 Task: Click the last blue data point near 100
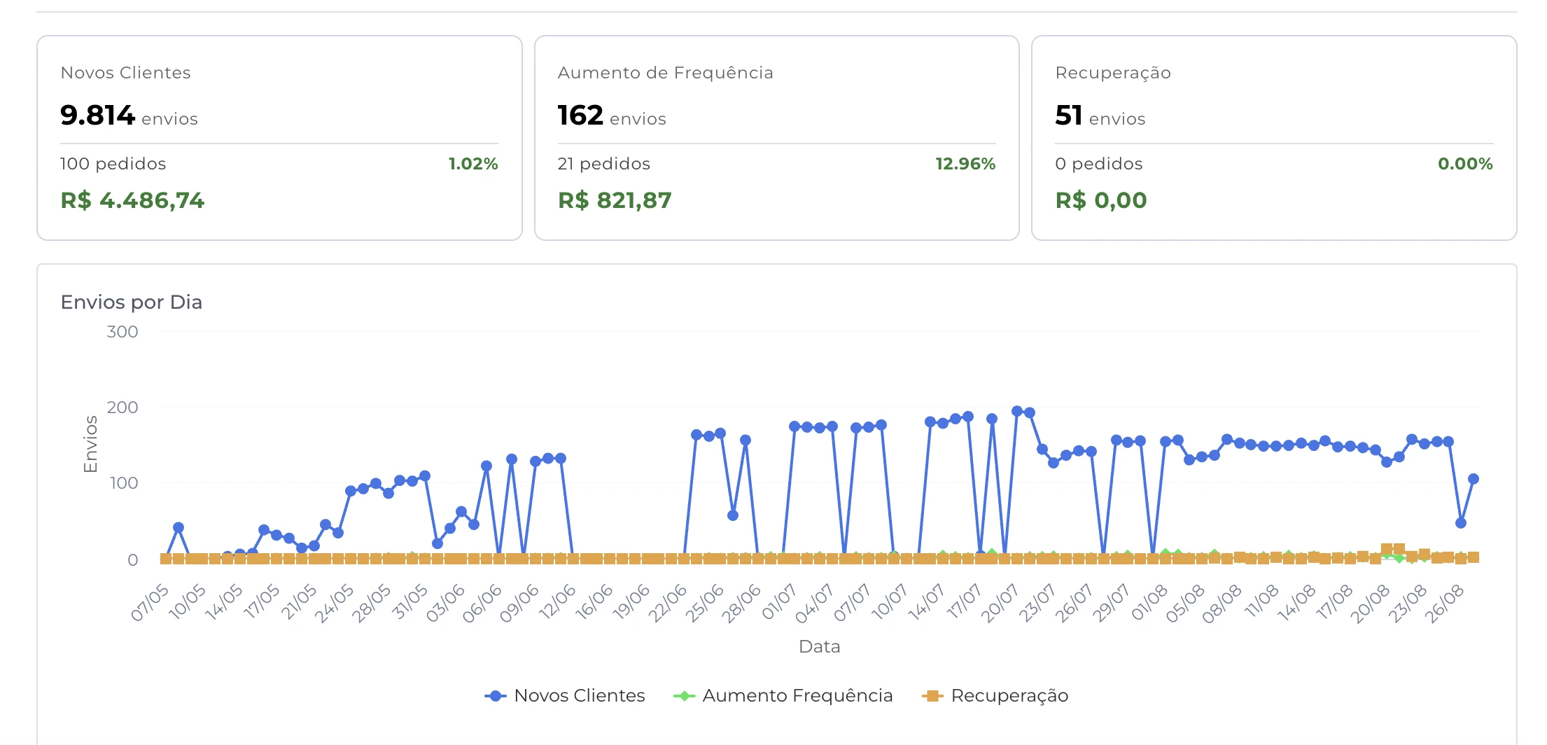[1473, 479]
